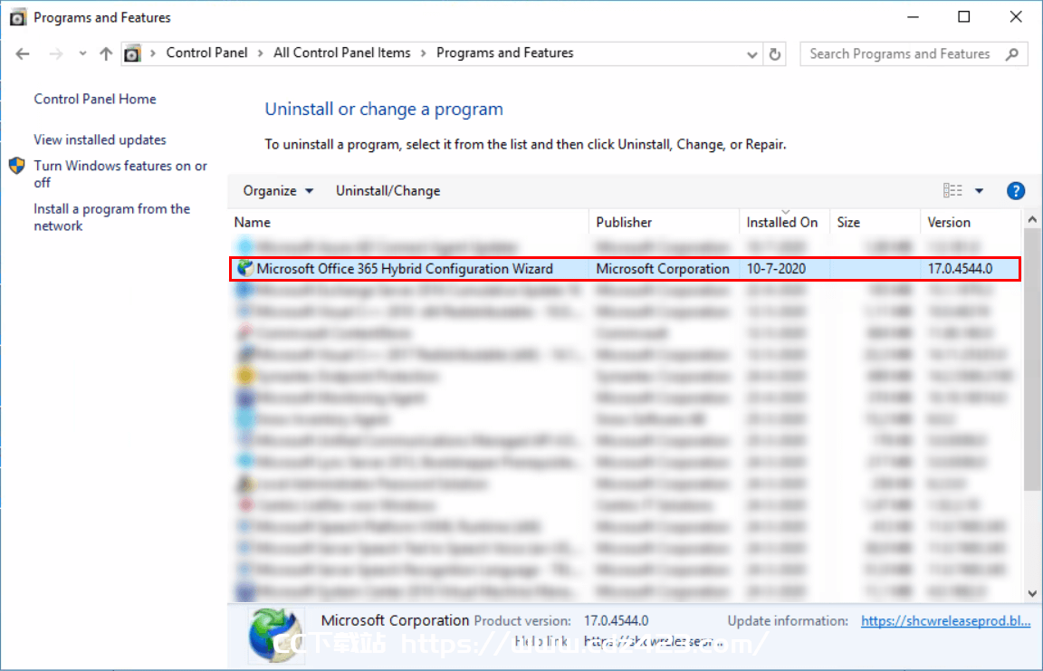
Task: Click Programs and Features breadcrumb
Action: point(505,53)
